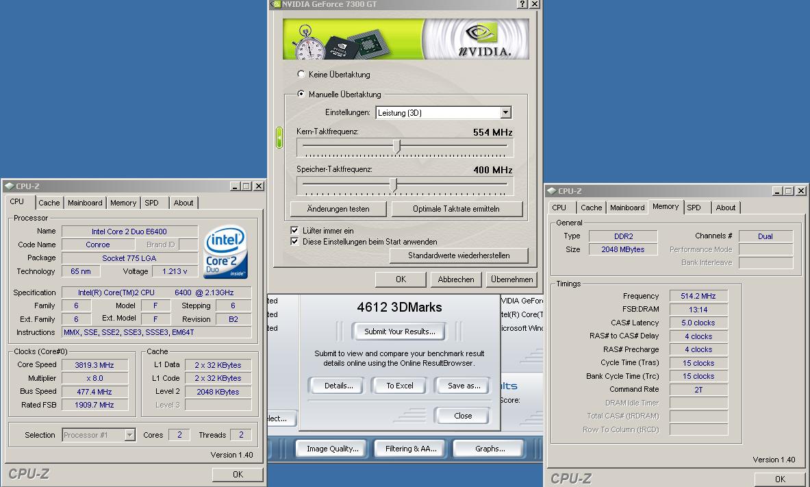Click OK in the NVIDIA dialog
This screenshot has height=487, width=810.
[401, 279]
